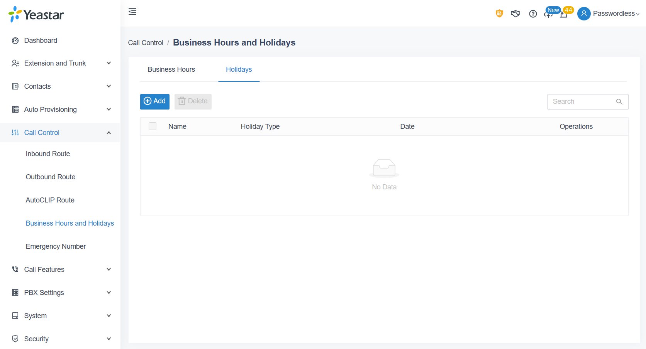The width and height of the screenshot is (646, 349).
Task: Expand the PBX Settings menu
Action: point(60,293)
